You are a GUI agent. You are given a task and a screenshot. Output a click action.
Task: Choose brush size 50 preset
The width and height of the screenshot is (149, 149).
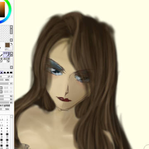(7, 140)
